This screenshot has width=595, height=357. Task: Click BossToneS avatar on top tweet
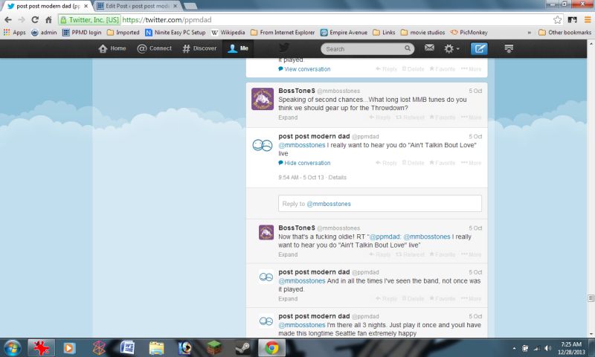point(263,99)
